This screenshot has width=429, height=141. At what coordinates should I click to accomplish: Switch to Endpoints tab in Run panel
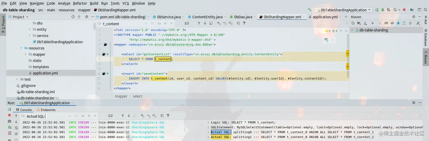tap(46, 110)
